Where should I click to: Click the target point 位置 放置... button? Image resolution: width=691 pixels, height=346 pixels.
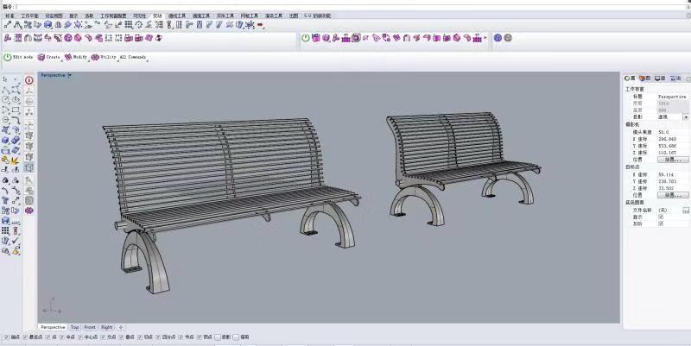(673, 195)
